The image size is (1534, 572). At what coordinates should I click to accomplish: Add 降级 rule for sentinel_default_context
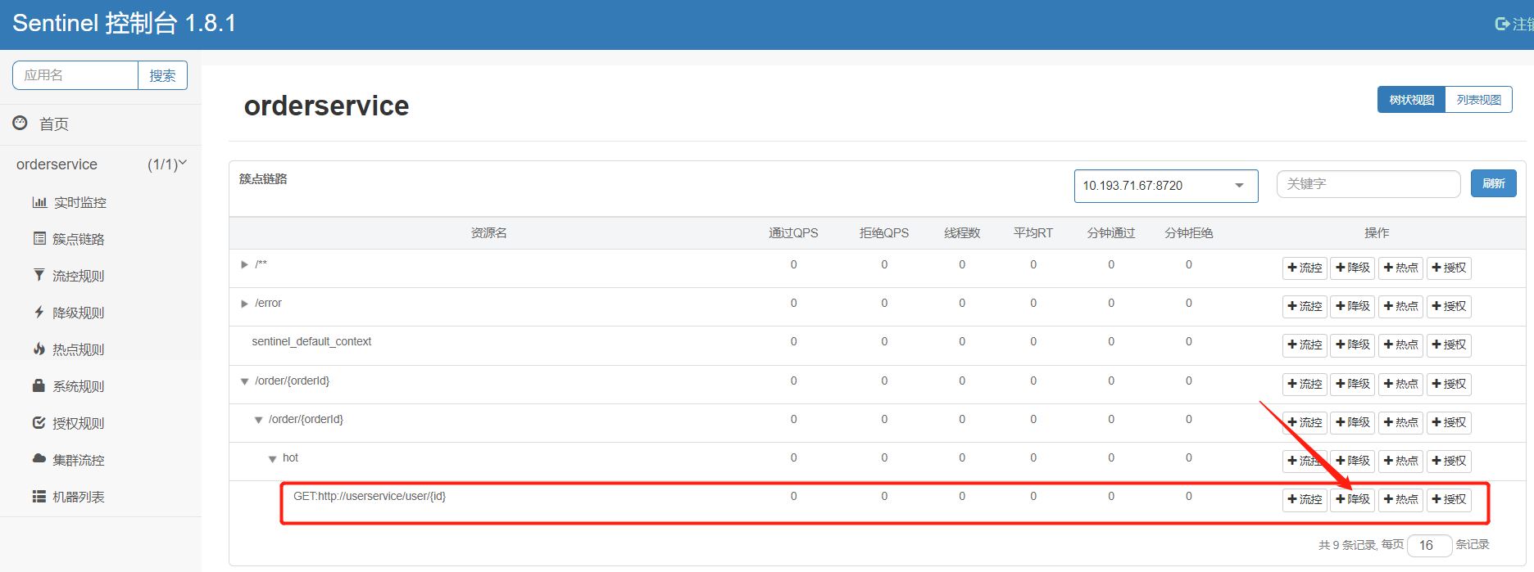click(x=1353, y=345)
